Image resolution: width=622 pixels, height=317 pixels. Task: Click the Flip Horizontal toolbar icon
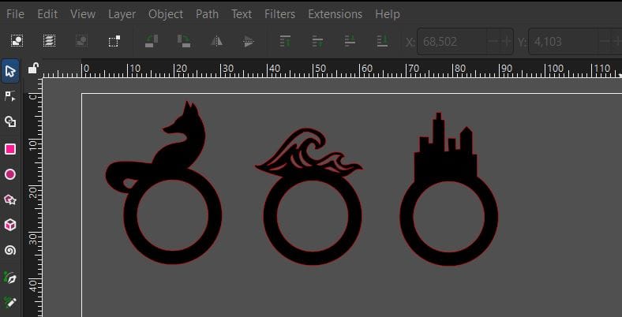point(217,41)
